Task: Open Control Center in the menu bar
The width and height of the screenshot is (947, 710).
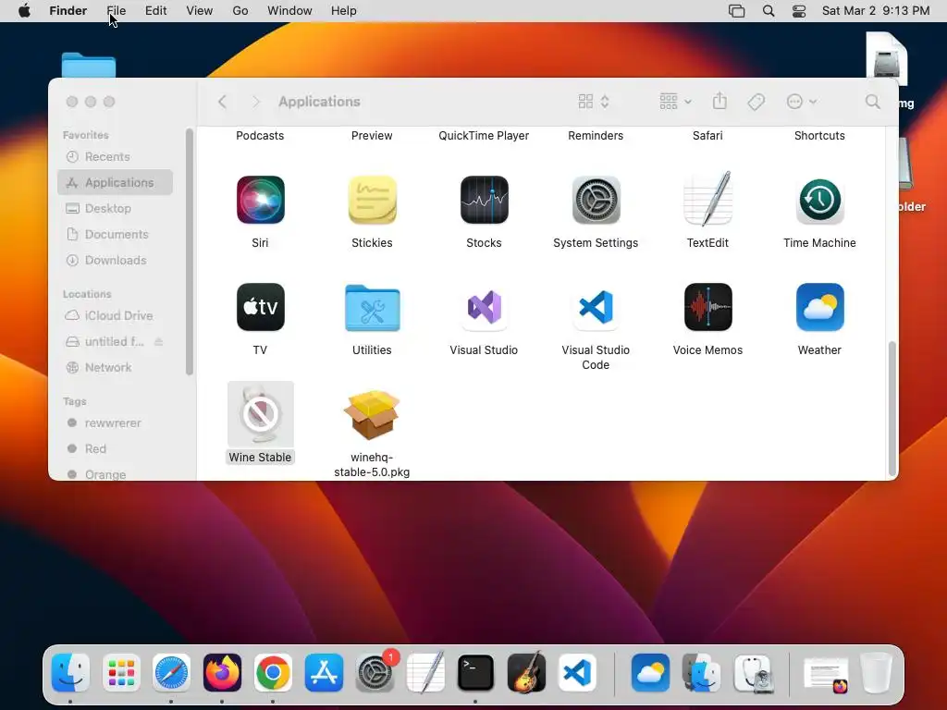Action: click(799, 11)
